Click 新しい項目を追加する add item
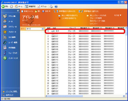Screen dimensions: 128x101 pyautogui.click(x=68, y=16)
